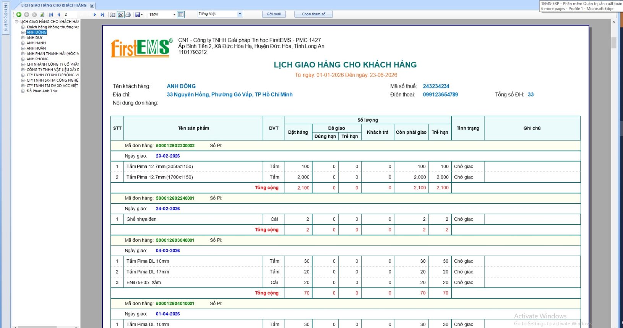Select CÔNG TY TNHH VẬT LIỆU XÂY tree item
623x328 pixels.
[x=53, y=70]
